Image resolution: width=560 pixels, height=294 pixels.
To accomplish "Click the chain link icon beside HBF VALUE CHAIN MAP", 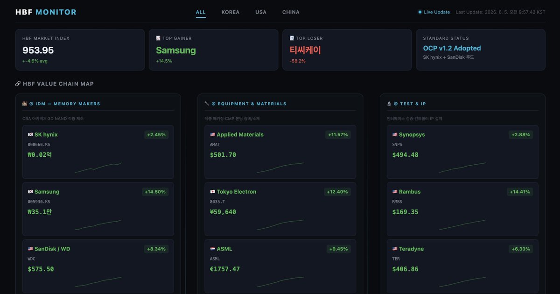I will 18,84.
